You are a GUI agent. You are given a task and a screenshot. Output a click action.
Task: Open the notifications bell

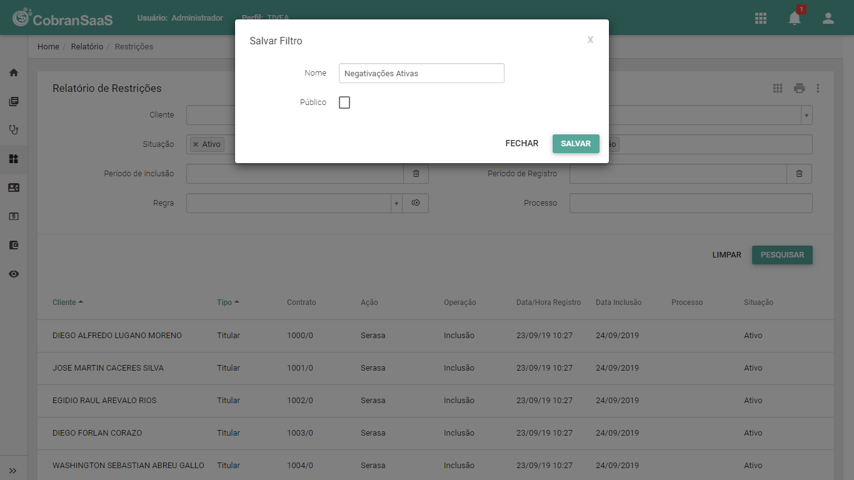pyautogui.click(x=795, y=18)
